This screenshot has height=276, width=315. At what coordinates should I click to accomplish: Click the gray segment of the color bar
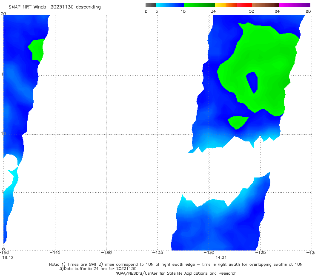[x=151, y=5]
